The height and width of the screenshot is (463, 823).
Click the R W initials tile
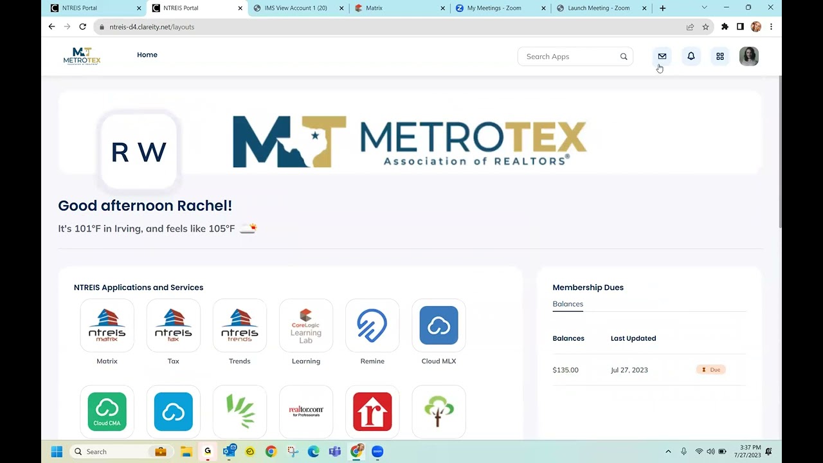pyautogui.click(x=139, y=152)
